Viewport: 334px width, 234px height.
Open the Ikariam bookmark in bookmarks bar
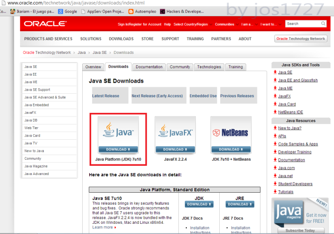[32, 12]
